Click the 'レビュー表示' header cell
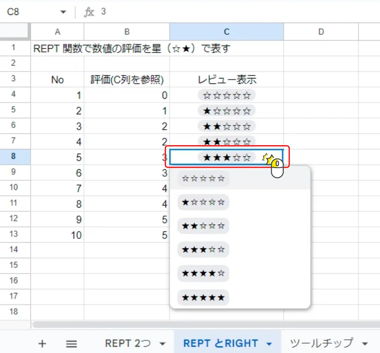This screenshot has width=380, height=353. tap(227, 80)
